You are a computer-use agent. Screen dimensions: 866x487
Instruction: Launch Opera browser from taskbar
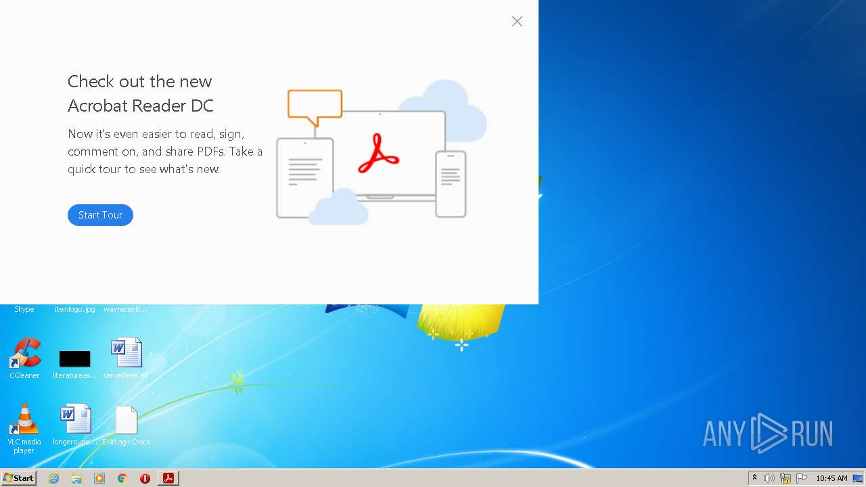(x=145, y=478)
